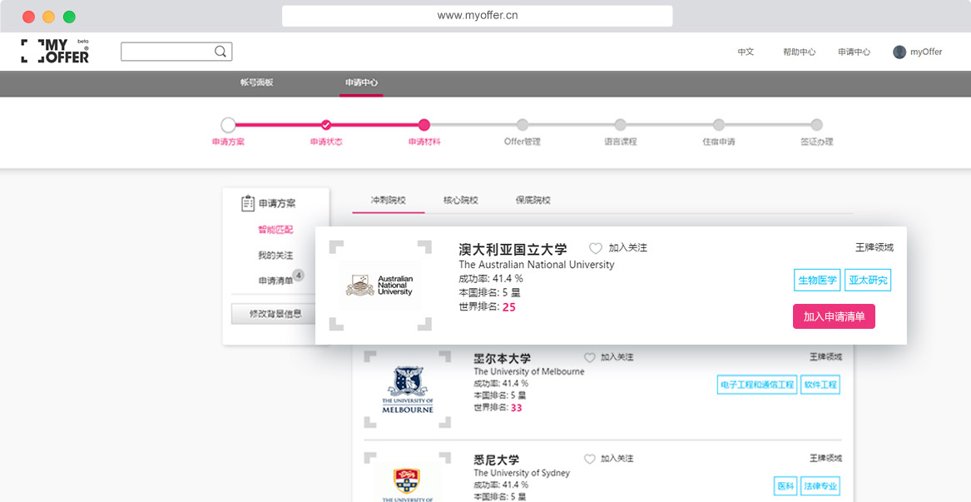The width and height of the screenshot is (971, 502).
Task: Click the 修改背景信息 button
Action: point(275,314)
